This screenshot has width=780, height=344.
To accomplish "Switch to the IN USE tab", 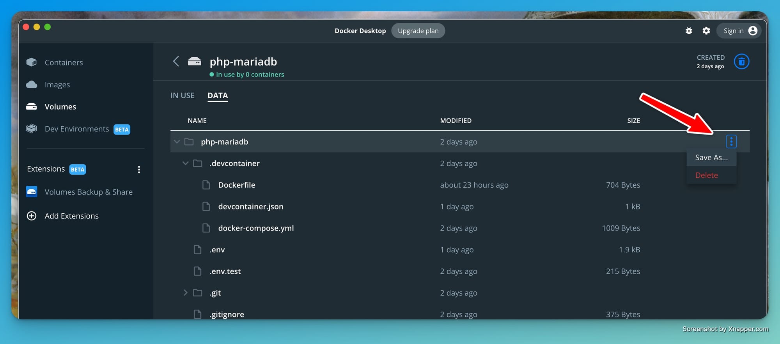I will point(183,96).
